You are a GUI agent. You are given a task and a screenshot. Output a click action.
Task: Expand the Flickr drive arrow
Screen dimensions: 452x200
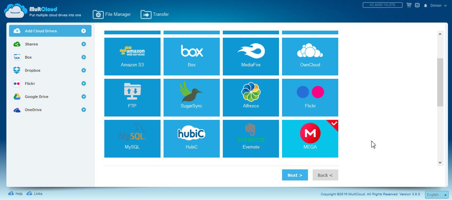pos(83,84)
